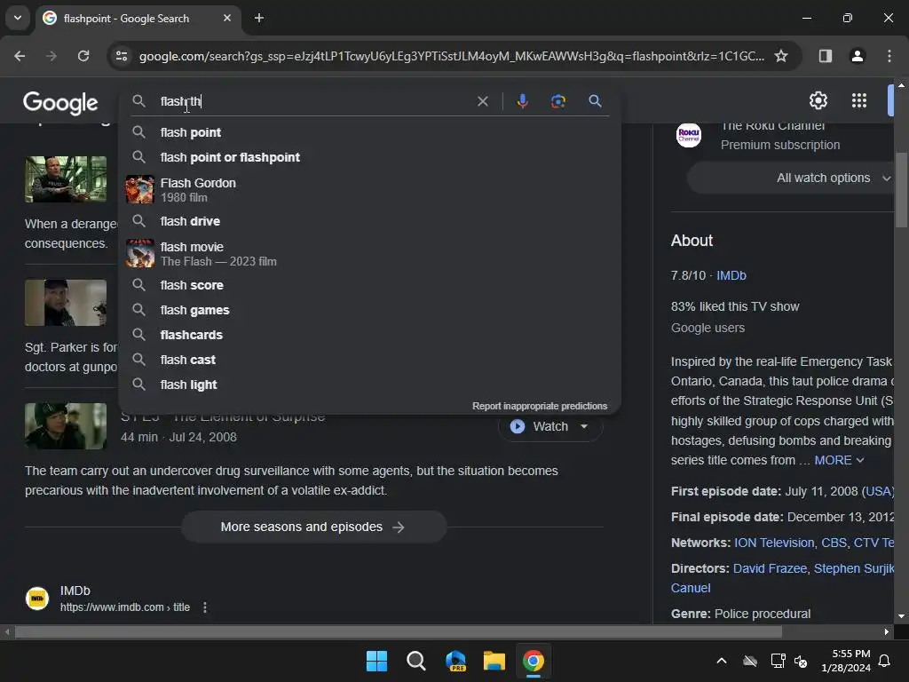This screenshot has height=682, width=909.
Task: Expand description with MORE link
Action: coord(839,460)
